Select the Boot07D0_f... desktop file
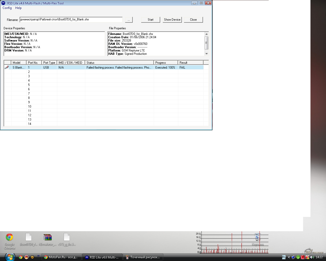The width and height of the screenshot is (326, 261). 29,240
